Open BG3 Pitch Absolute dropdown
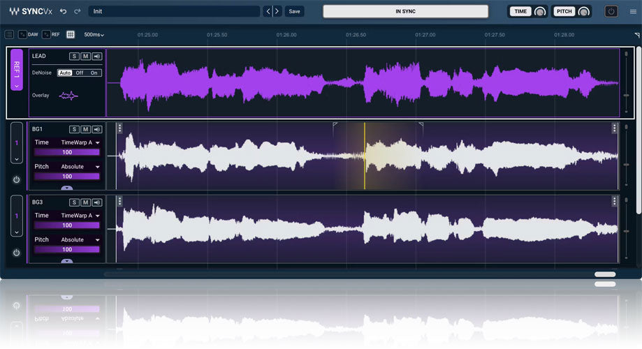Image resolution: width=642 pixels, height=349 pixels. pos(80,239)
